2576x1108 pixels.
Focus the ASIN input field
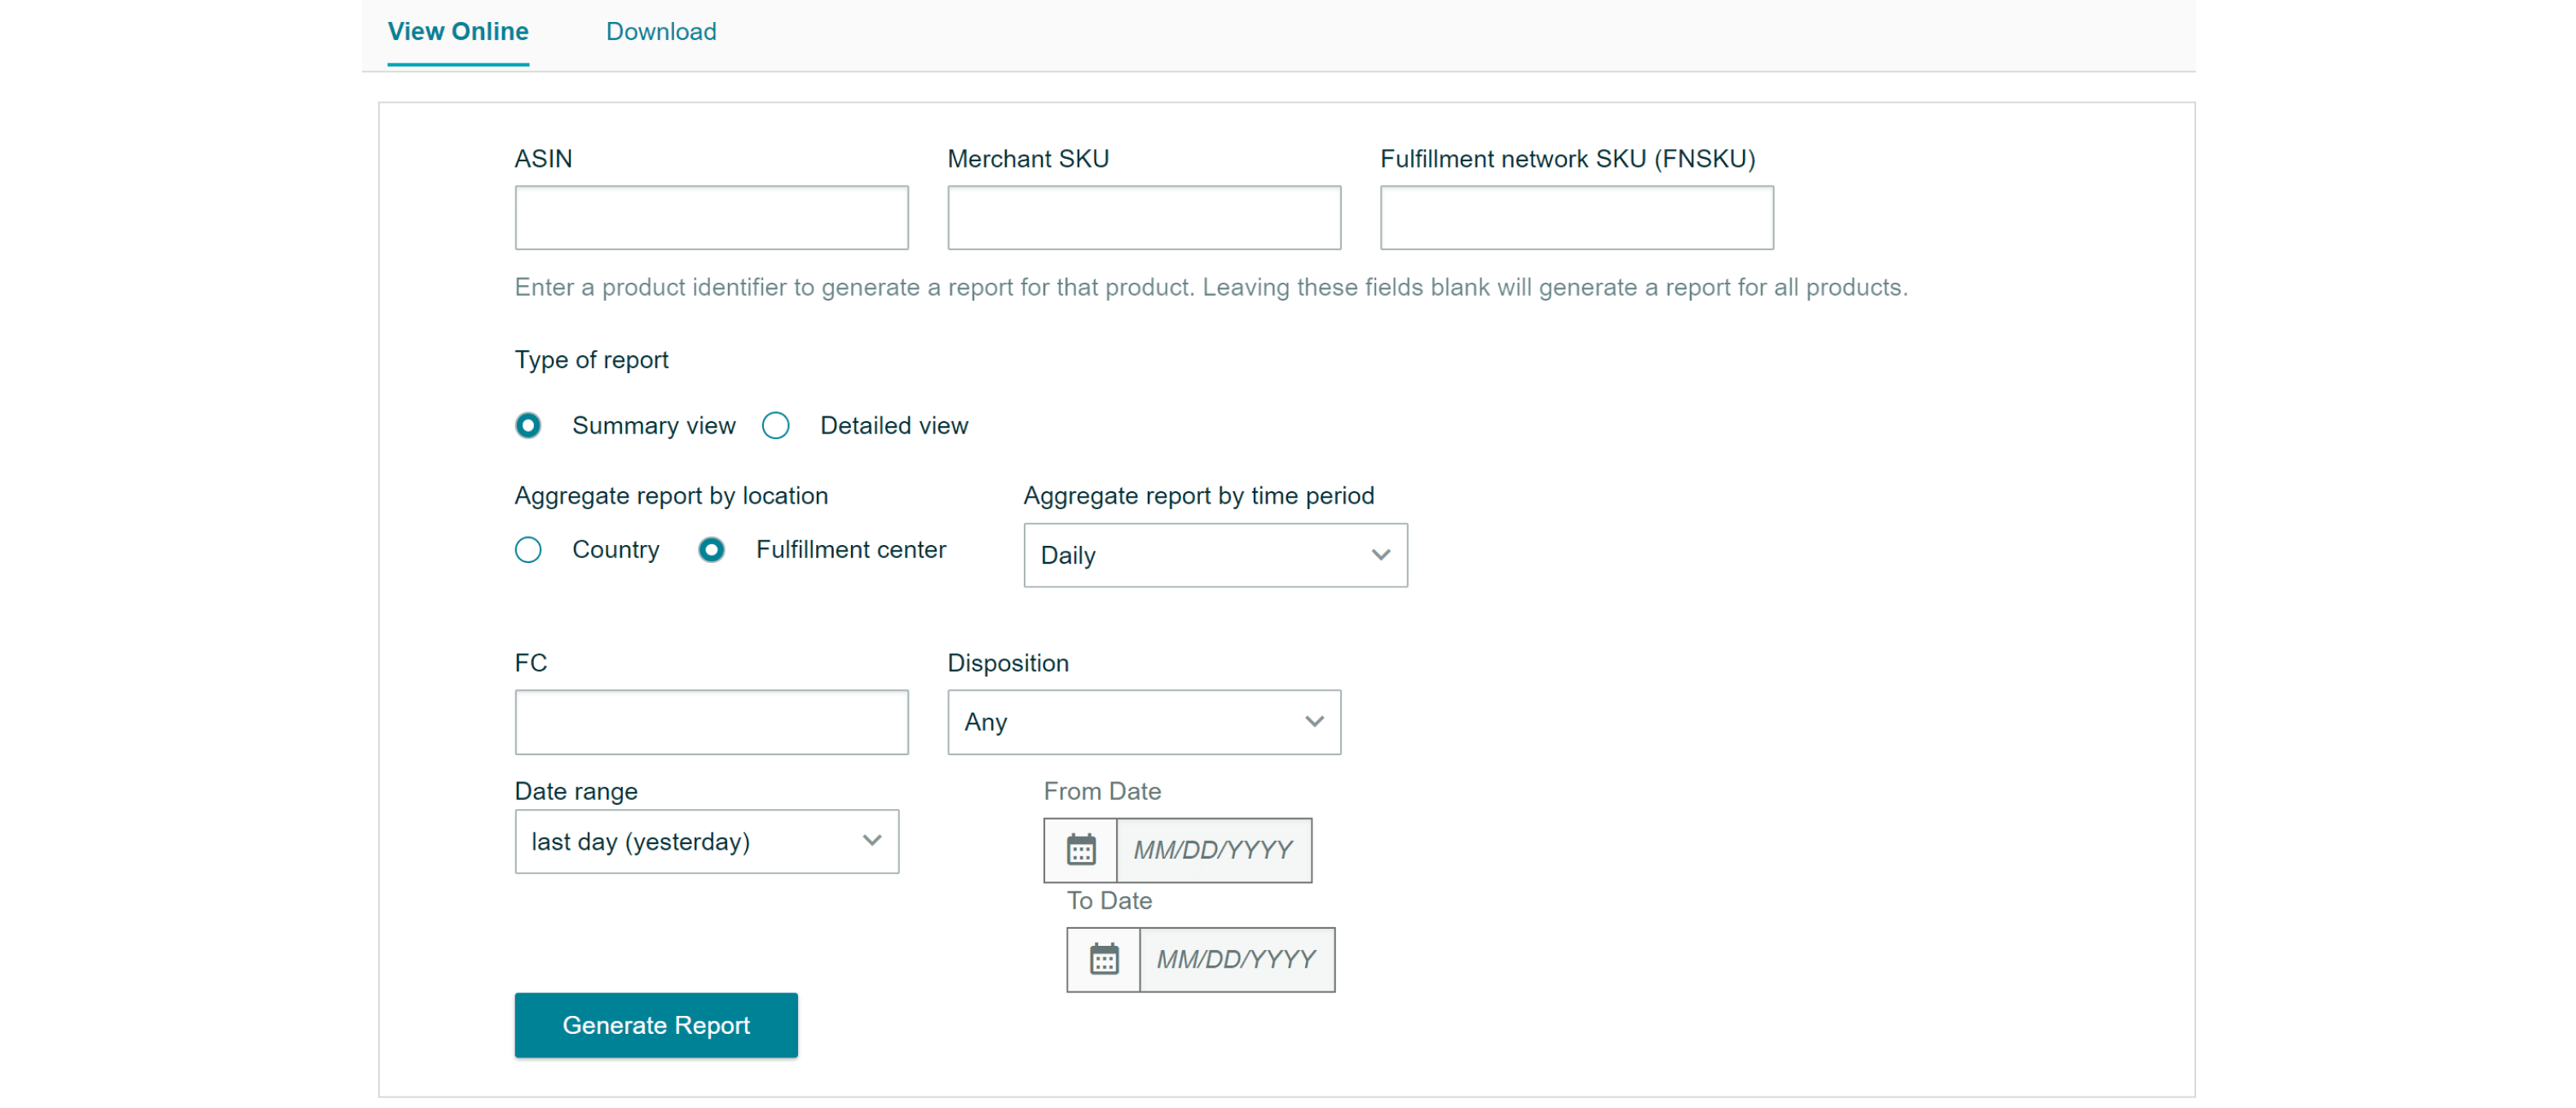coord(711,218)
